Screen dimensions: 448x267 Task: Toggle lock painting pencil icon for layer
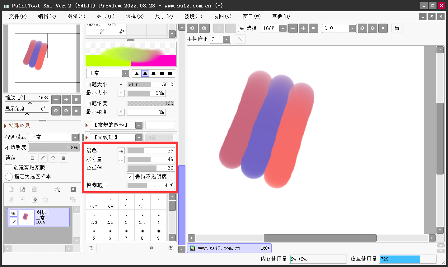(x=43, y=158)
